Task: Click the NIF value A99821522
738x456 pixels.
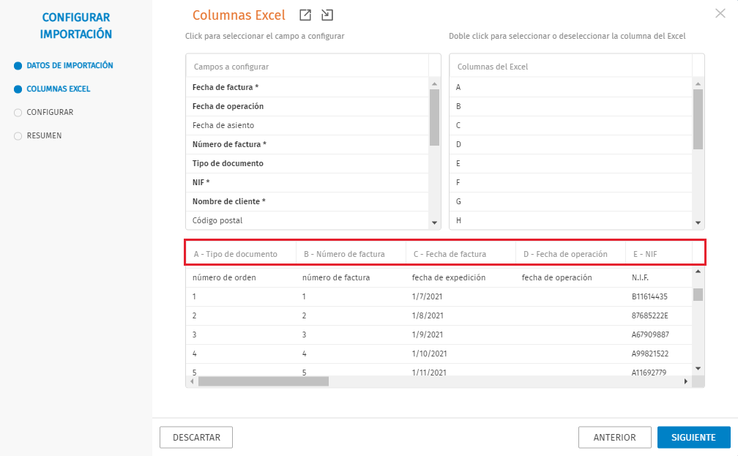Action: pyautogui.click(x=659, y=354)
